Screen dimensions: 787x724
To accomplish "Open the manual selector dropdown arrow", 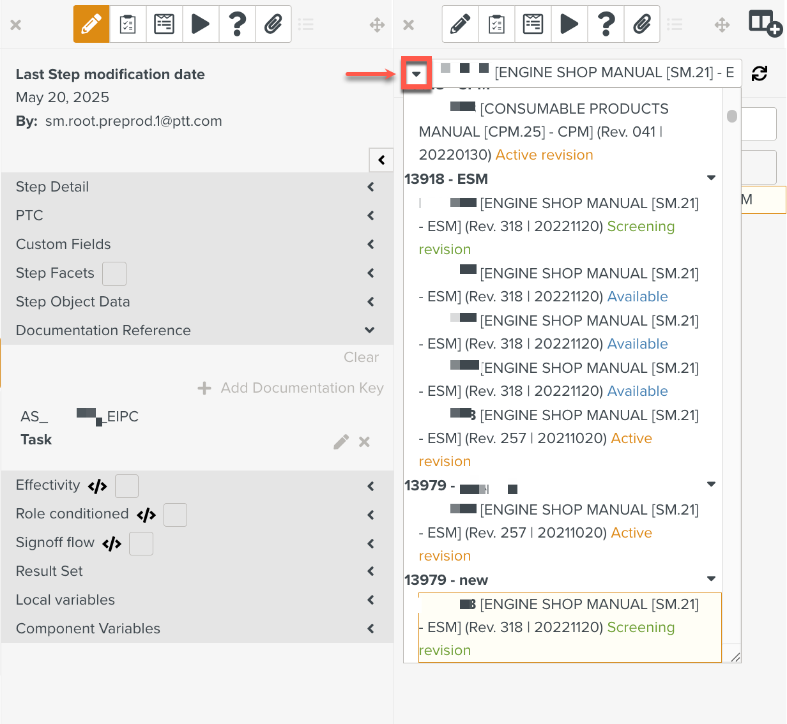I will tap(416, 74).
